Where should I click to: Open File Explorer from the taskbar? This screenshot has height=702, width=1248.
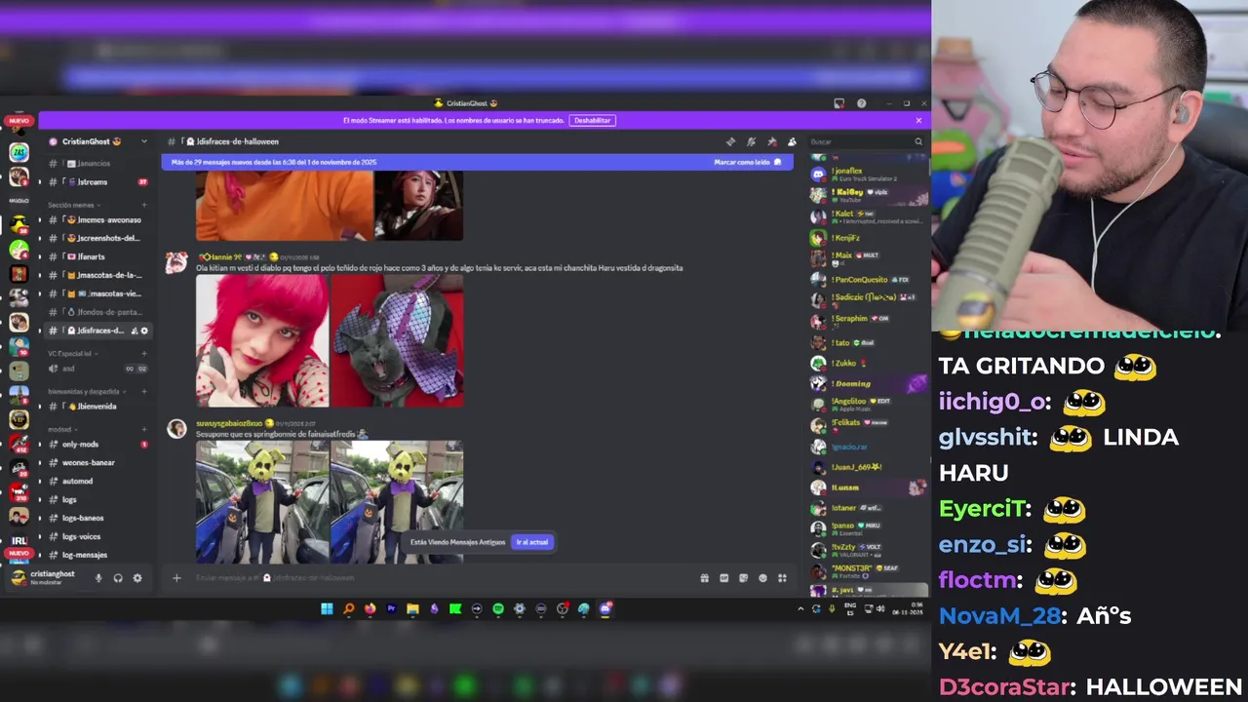(412, 609)
